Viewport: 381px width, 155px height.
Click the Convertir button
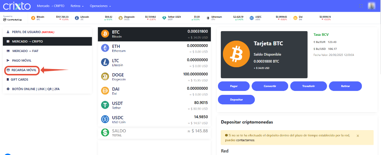point(270,86)
